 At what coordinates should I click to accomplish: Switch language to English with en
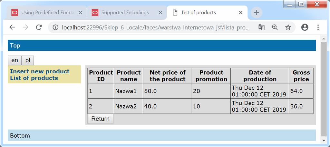[15, 60]
